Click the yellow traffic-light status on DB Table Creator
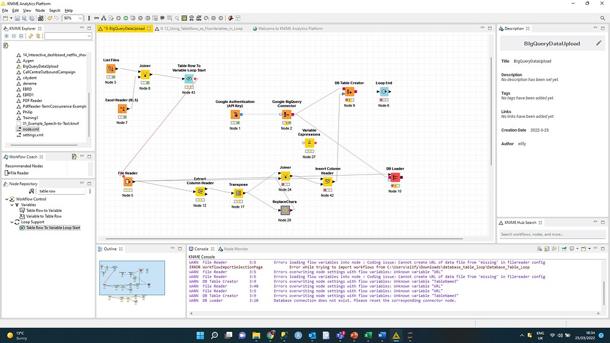Viewport: 610px width, 343px height. 350,99
